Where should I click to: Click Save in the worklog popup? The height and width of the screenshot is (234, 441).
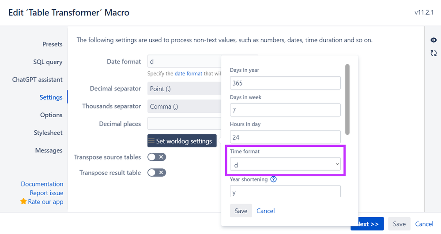241,211
